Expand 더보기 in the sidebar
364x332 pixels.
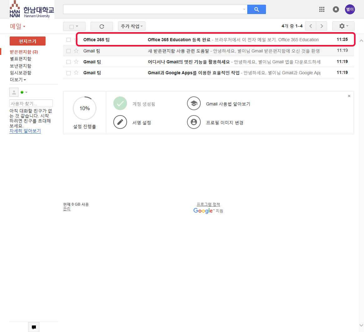click(x=18, y=80)
